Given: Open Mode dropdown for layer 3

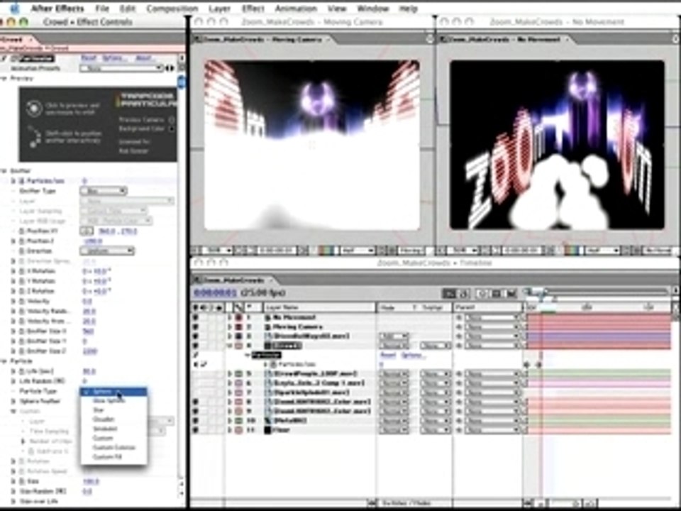Looking at the screenshot, I should click(x=394, y=336).
